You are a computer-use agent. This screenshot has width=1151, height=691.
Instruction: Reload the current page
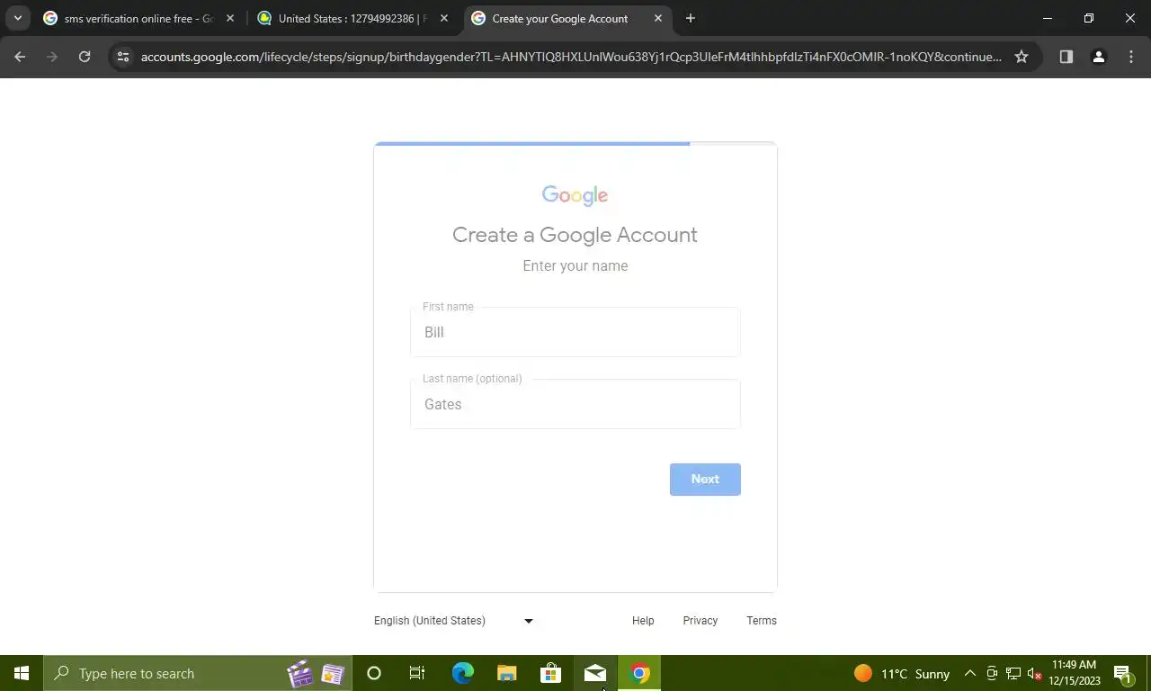(x=85, y=57)
